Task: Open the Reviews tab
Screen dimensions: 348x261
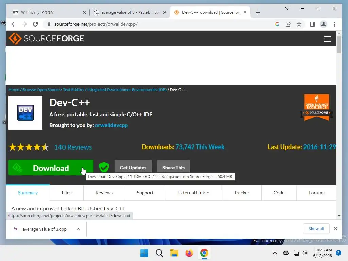Action: pyautogui.click(x=104, y=193)
